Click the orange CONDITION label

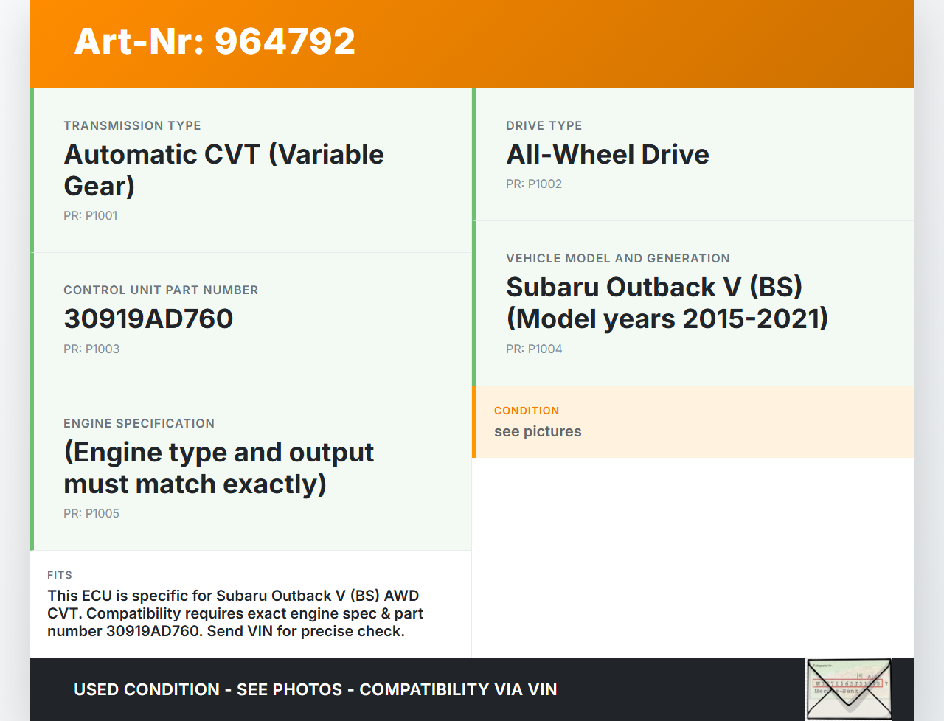point(526,411)
